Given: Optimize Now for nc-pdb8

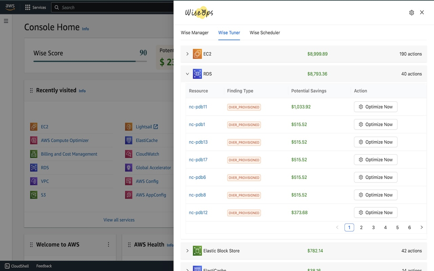Looking at the screenshot, I should (376, 195).
